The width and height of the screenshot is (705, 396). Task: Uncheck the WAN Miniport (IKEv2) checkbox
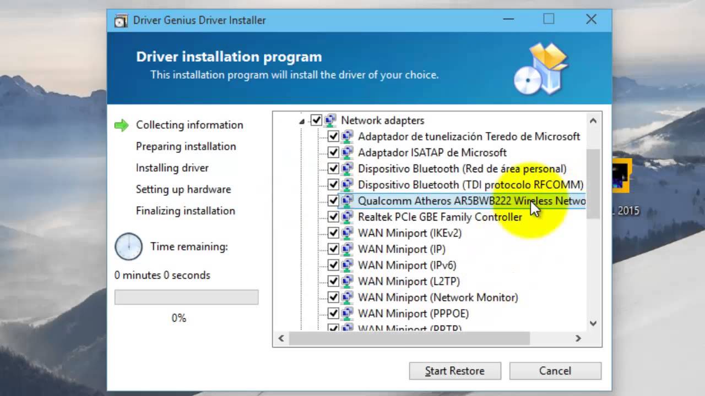click(333, 233)
